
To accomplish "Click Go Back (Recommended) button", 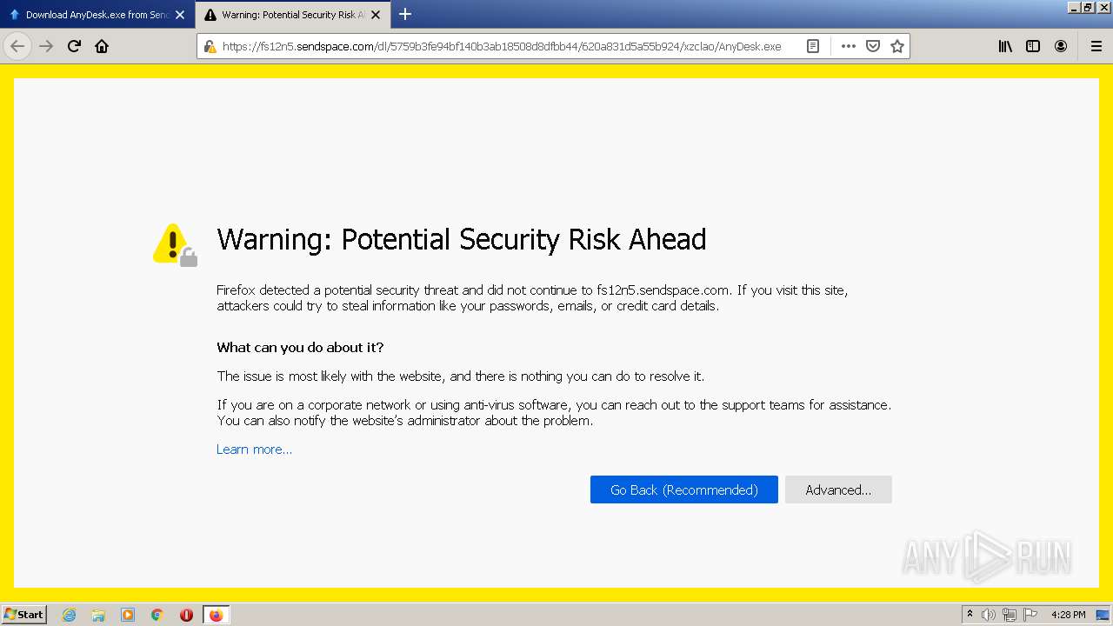I will pos(684,489).
